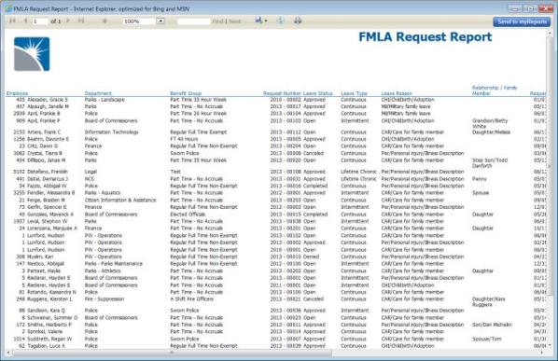The width and height of the screenshot is (558, 361).
Task: Click Citizen Information & Assistance cell
Action: point(120,200)
